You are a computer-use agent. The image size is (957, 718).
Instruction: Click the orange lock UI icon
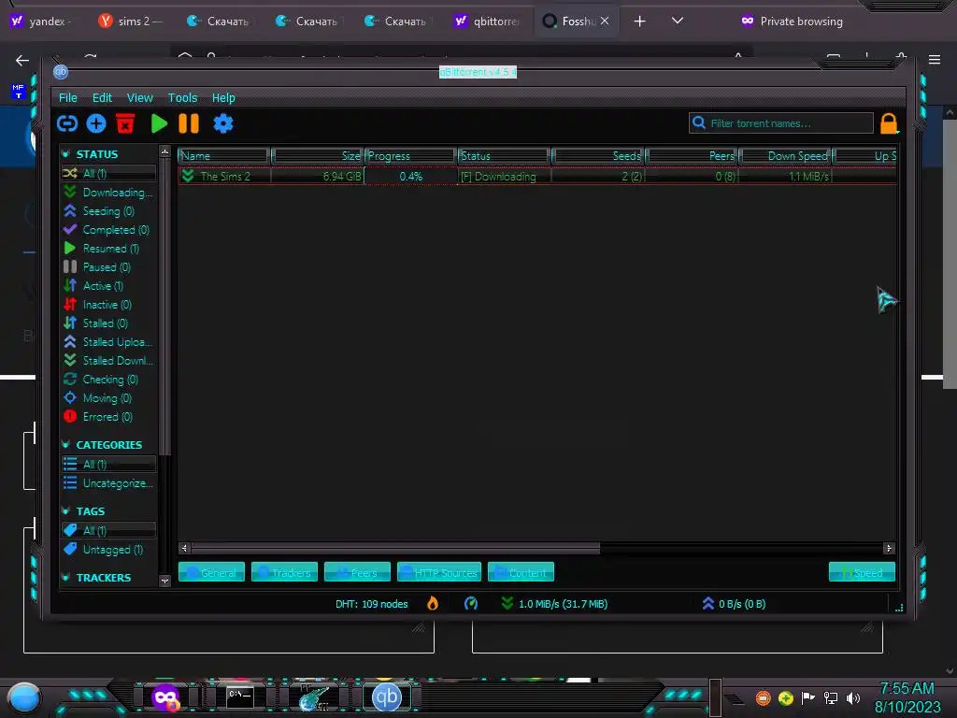point(889,123)
